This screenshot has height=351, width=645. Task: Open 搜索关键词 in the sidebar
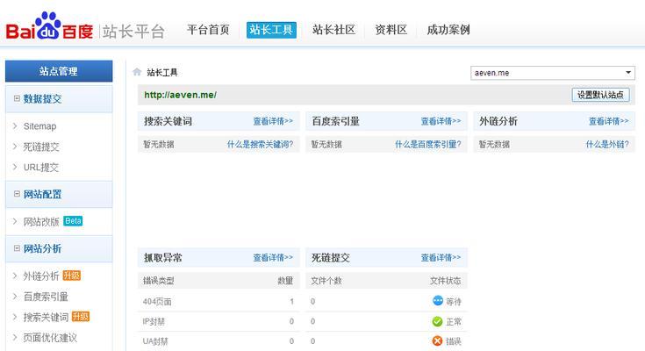[x=46, y=317]
